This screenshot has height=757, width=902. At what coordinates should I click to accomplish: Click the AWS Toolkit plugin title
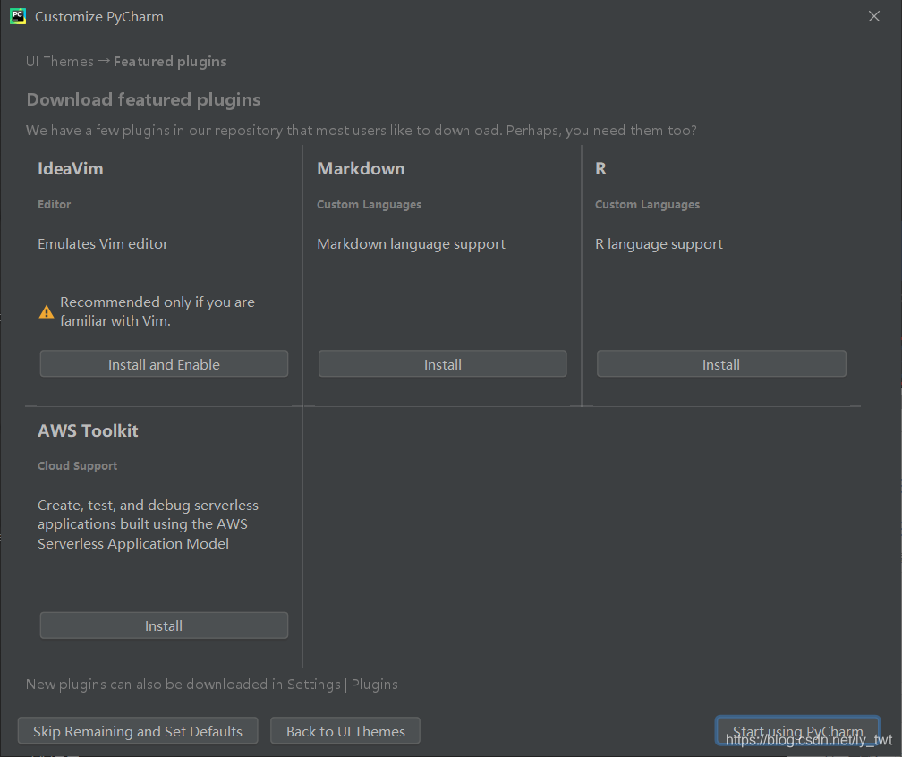click(x=88, y=431)
